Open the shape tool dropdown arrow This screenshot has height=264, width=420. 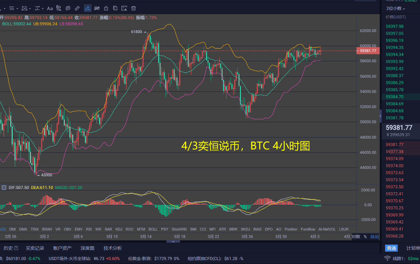[30, 8]
